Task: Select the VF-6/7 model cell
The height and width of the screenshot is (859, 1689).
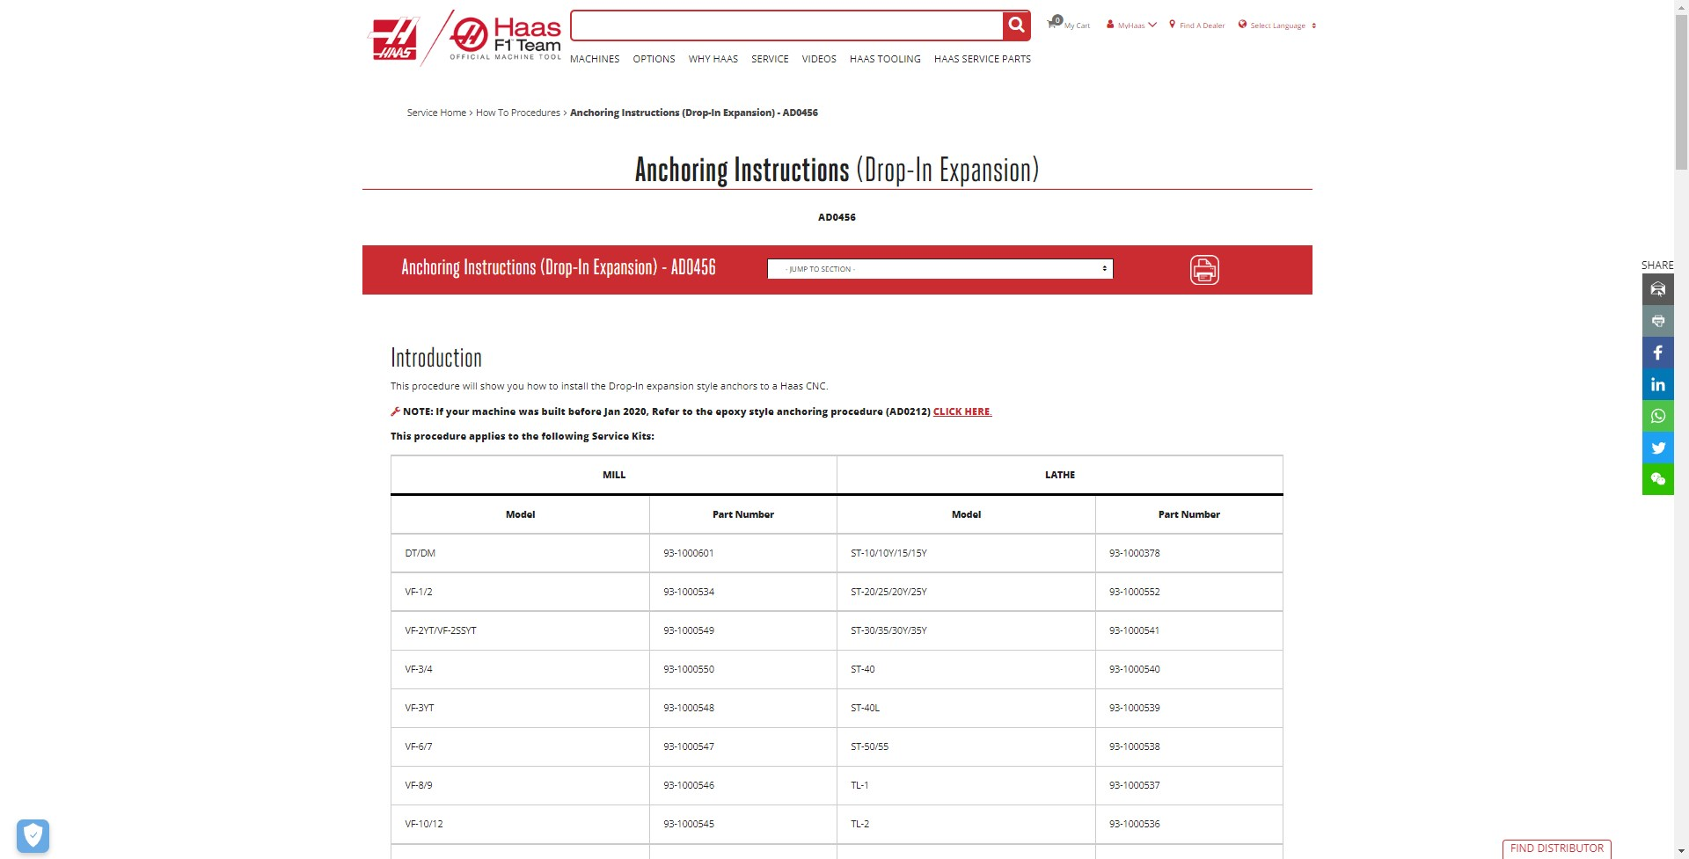Action: tap(520, 746)
